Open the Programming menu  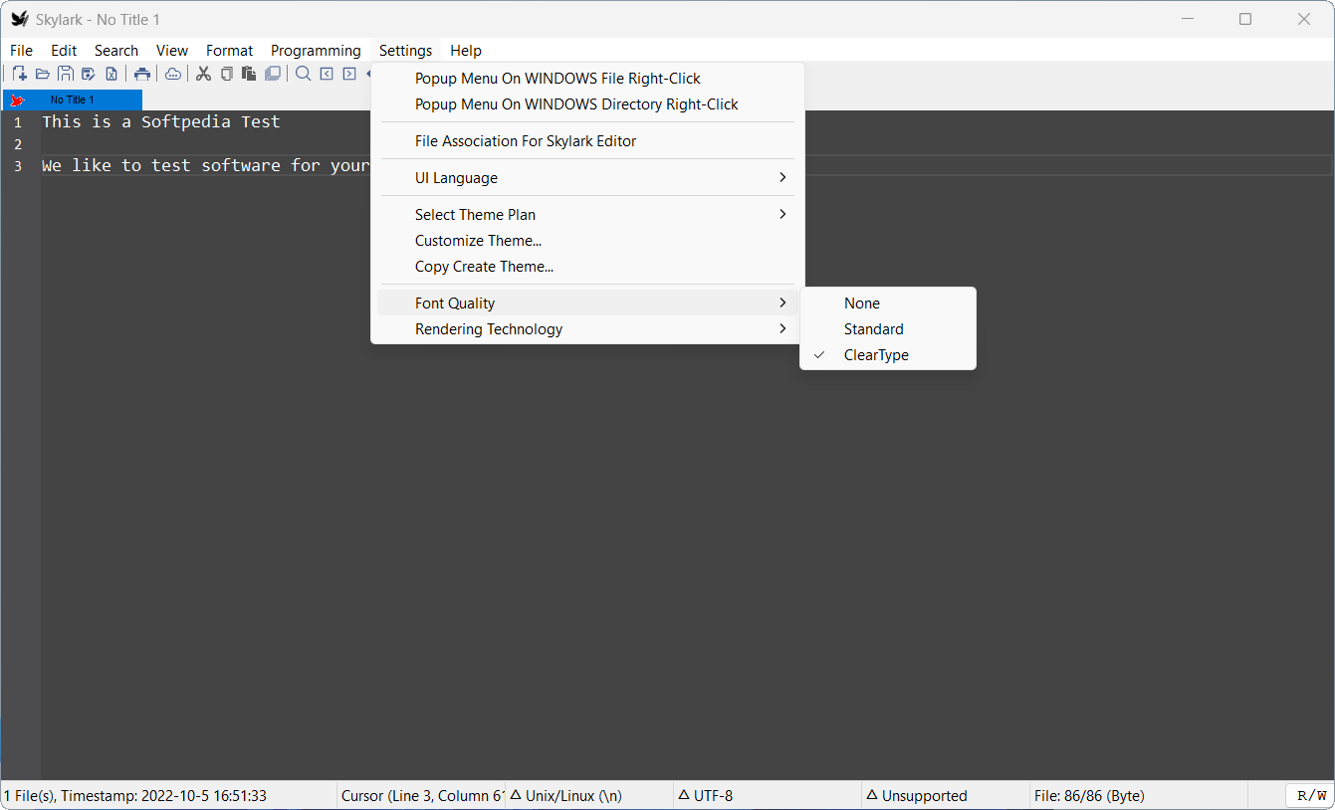316,51
